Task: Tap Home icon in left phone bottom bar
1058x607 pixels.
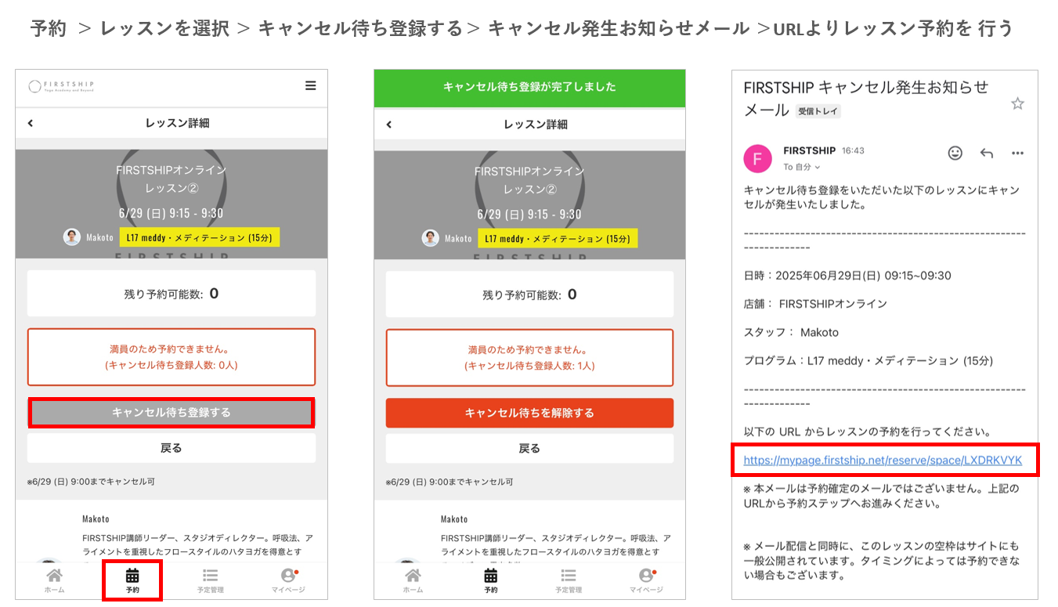Action: coord(54,580)
